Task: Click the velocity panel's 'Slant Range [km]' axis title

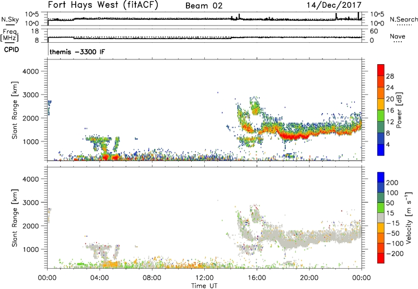Action: [15, 218]
